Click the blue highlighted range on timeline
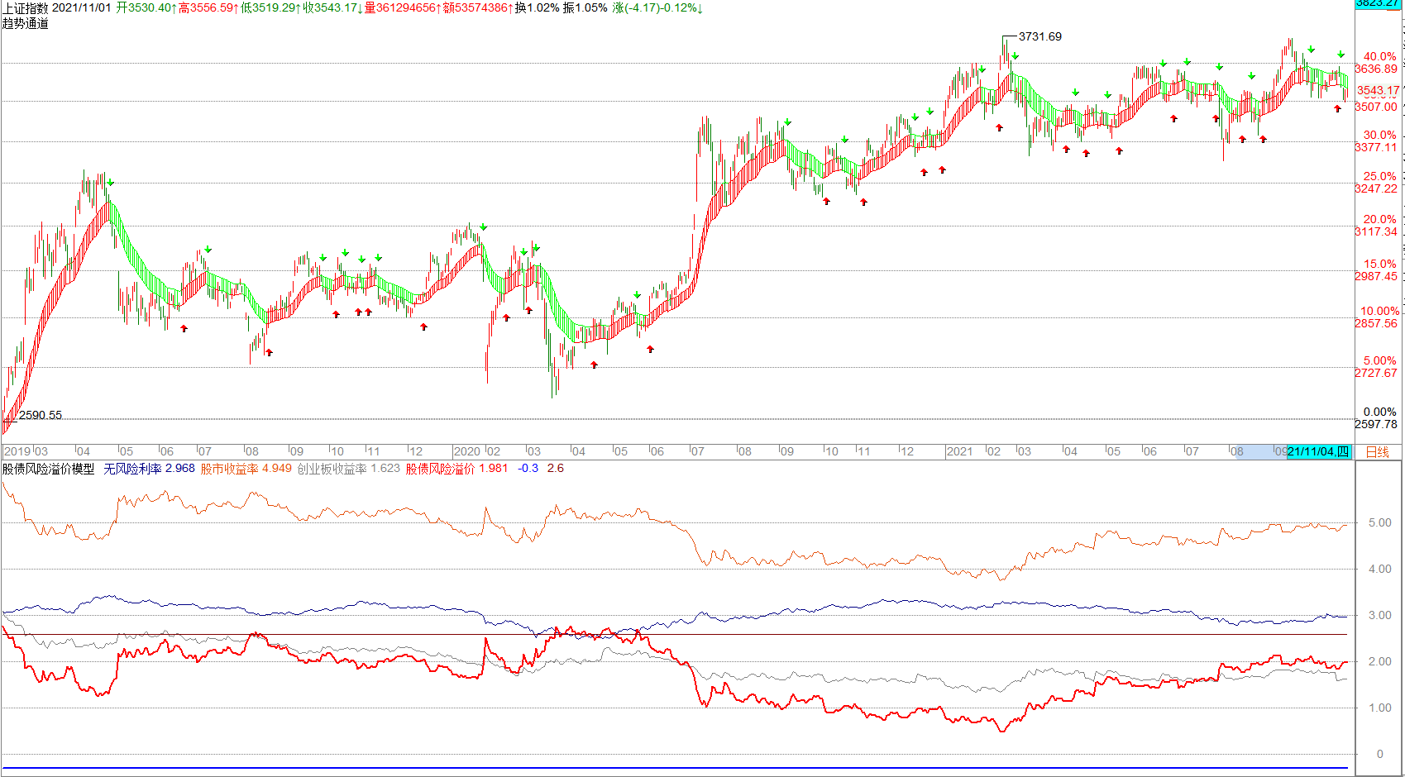 (1260, 452)
